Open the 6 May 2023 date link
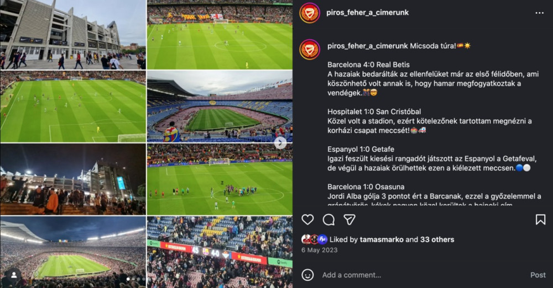The height and width of the screenshot is (288, 553). (x=319, y=250)
